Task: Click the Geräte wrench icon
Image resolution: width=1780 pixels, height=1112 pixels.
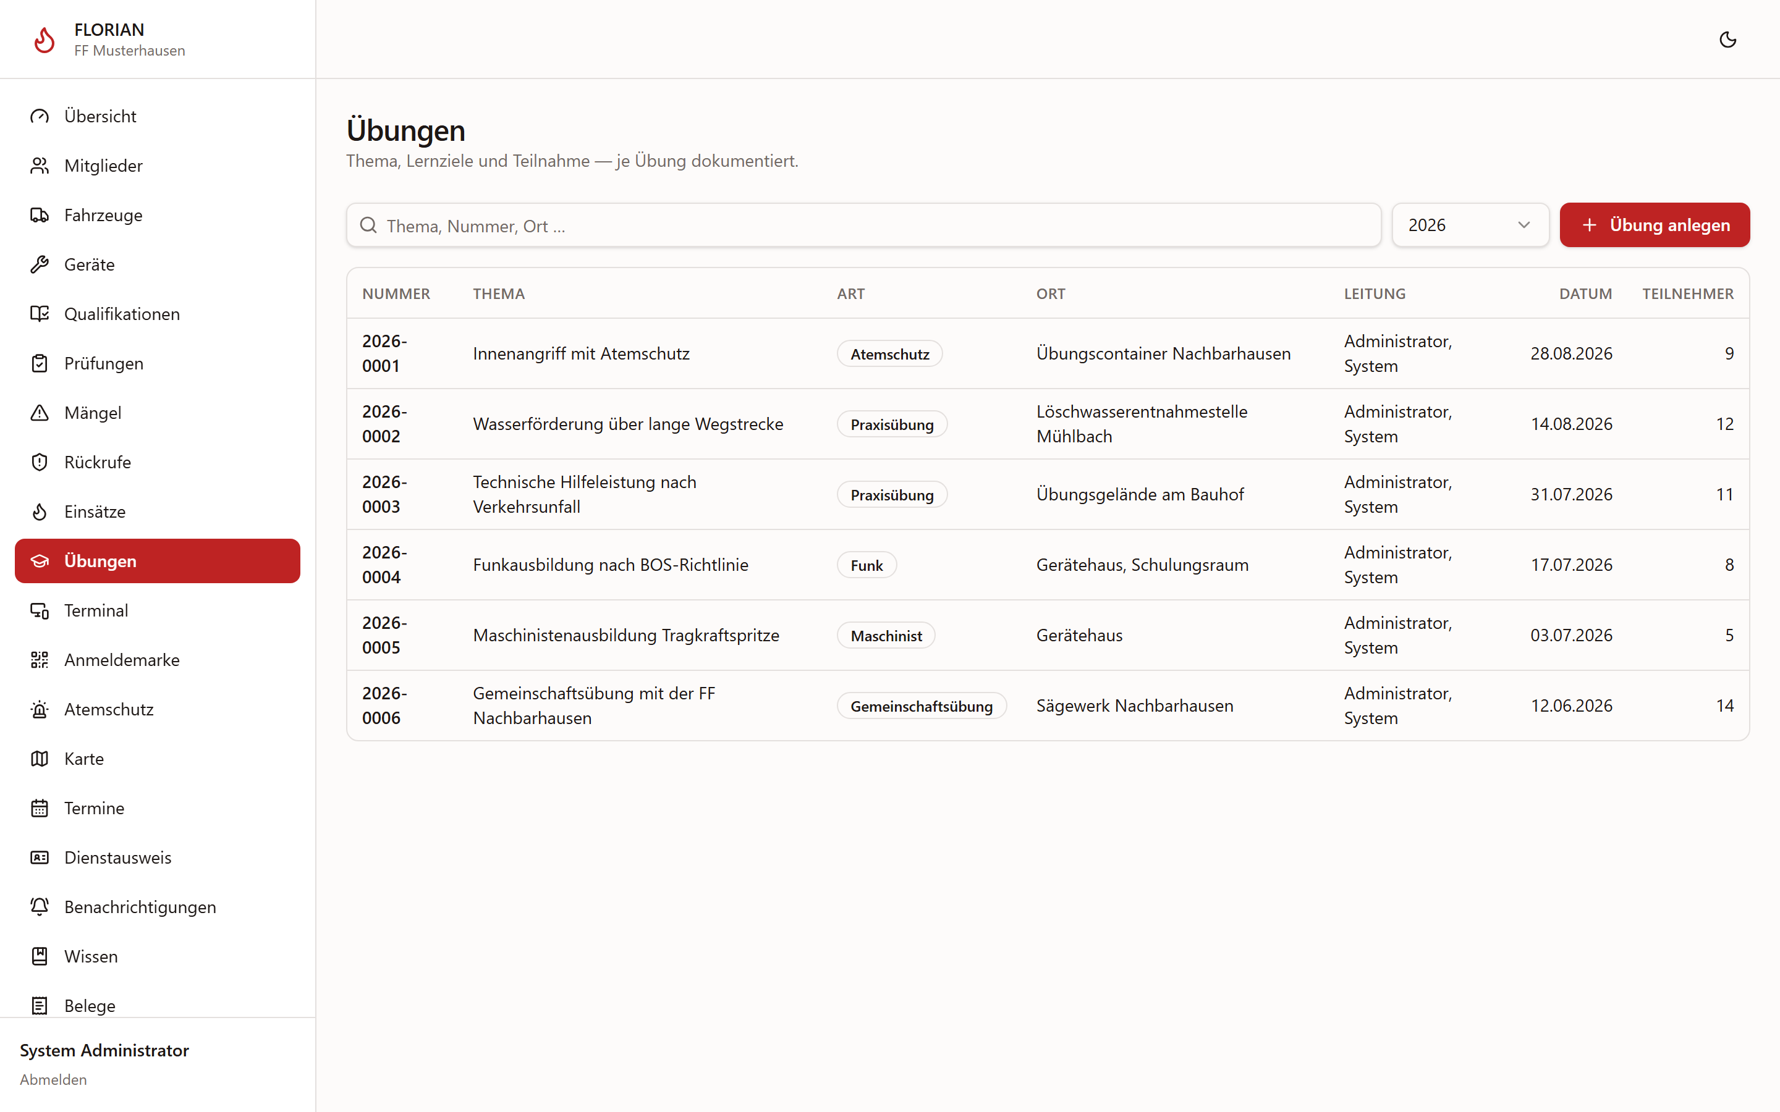Action: point(40,264)
